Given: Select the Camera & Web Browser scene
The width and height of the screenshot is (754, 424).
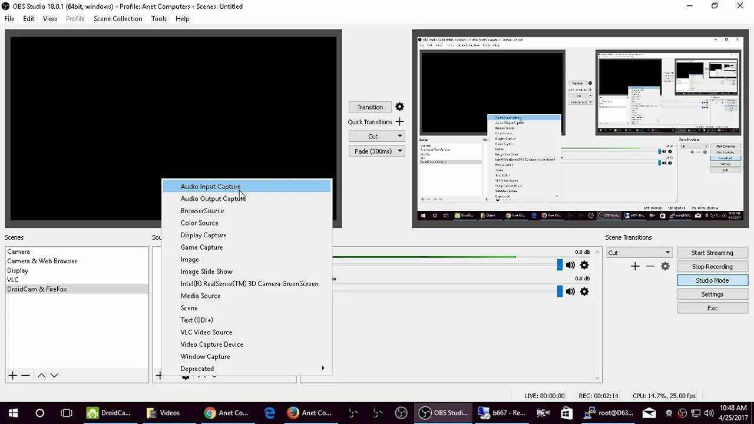Looking at the screenshot, I should click(x=77, y=261).
